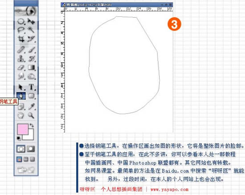Select the Magic Wand tool
Screen dimensions: 245x195
[31, 30]
